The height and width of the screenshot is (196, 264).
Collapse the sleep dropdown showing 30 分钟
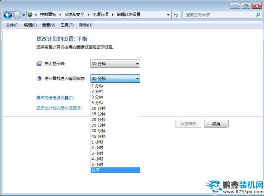click(115, 79)
